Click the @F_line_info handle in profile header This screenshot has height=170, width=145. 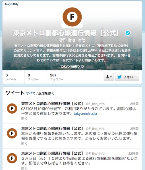click(72, 40)
